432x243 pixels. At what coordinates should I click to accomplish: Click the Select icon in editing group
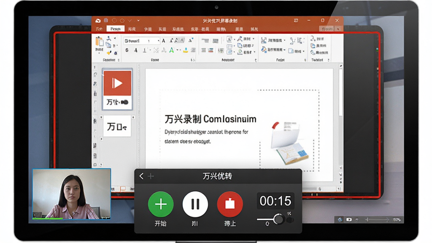(313, 52)
